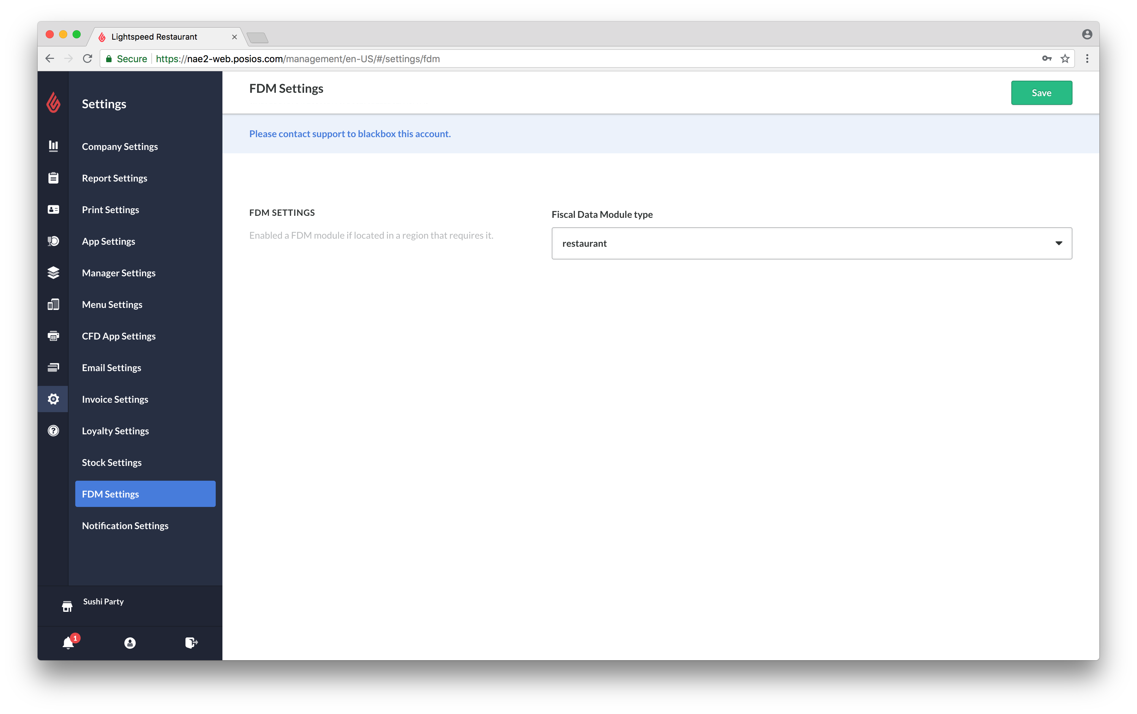
Task: Select restaurant from Fiscal Data Module dropdown
Action: tap(811, 243)
